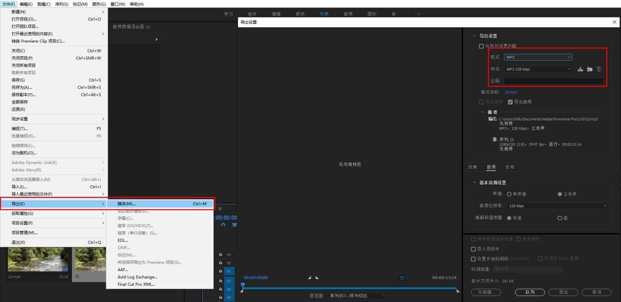Image resolution: width=621 pixels, height=302 pixels.
Task: Select the sequence 22 thumbnail
Action: click(x=91, y=259)
